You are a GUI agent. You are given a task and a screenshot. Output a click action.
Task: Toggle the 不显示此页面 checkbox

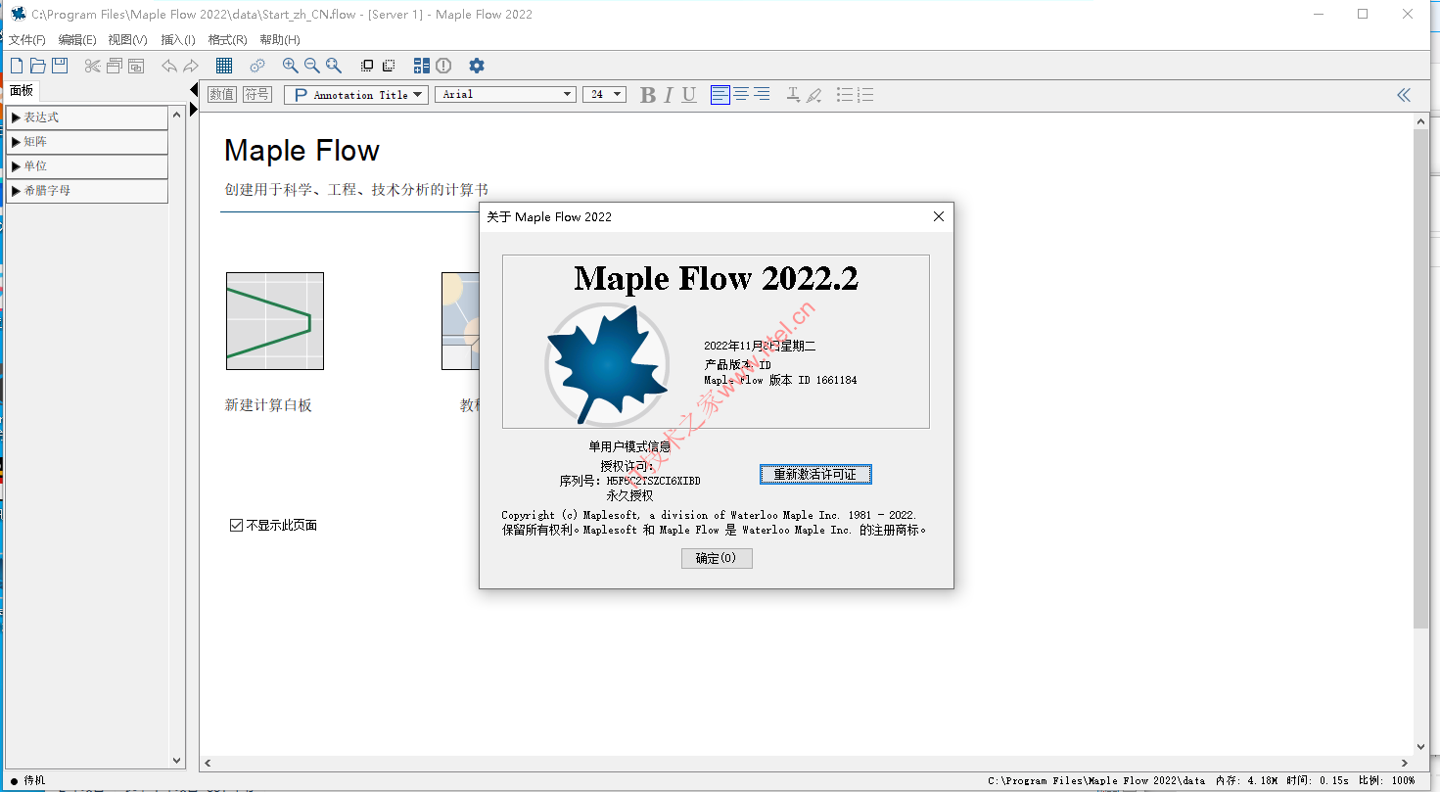pos(236,526)
